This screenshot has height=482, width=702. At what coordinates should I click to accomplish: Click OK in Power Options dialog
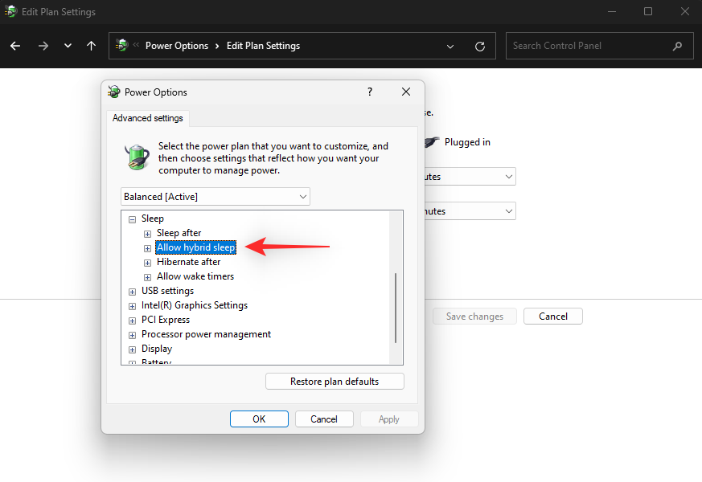click(259, 419)
